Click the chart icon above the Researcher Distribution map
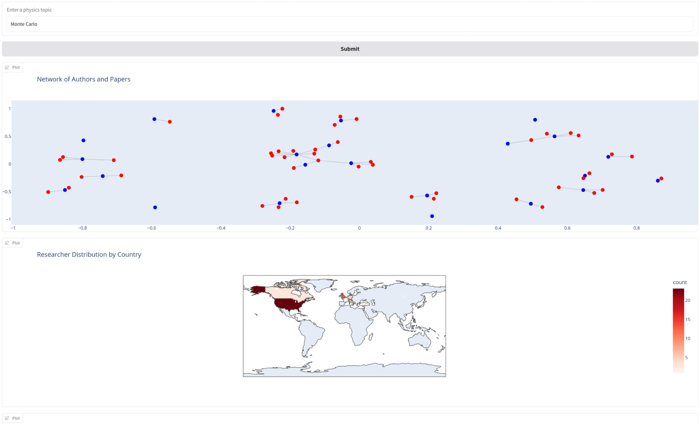 coord(7,243)
